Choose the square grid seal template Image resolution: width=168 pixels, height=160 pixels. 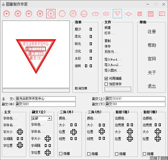151,14
